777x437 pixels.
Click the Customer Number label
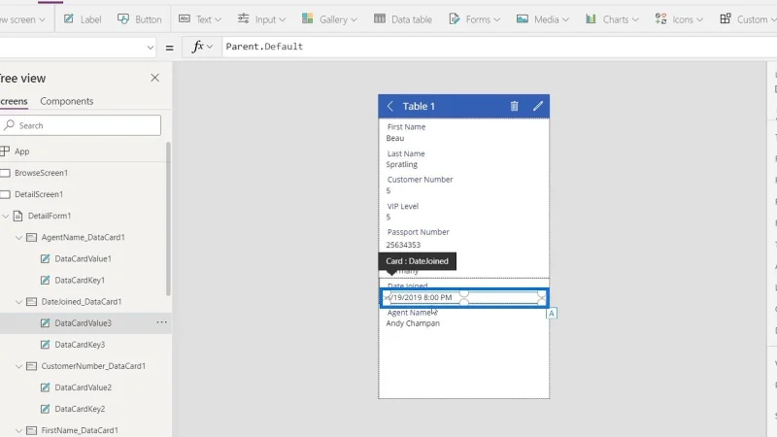coord(420,180)
